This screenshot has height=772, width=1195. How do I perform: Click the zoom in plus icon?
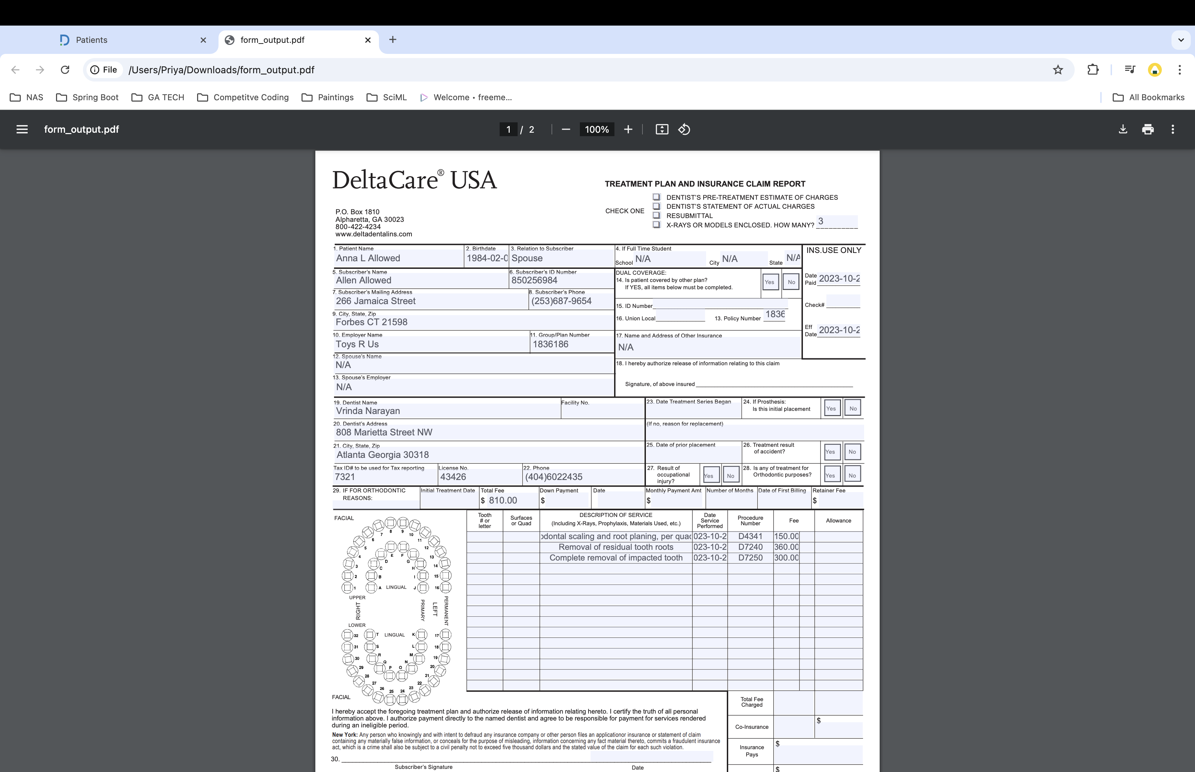coord(628,129)
